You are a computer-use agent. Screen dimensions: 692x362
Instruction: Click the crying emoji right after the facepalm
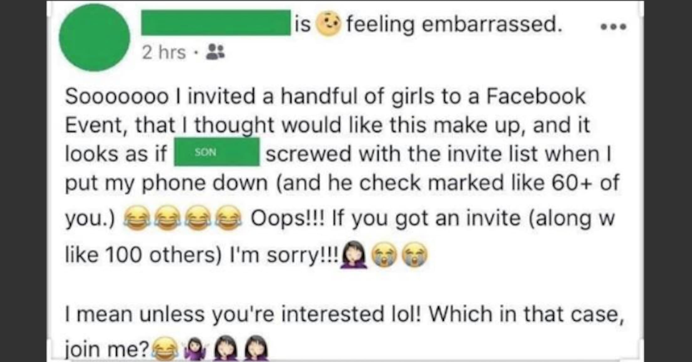pyautogui.click(x=384, y=255)
